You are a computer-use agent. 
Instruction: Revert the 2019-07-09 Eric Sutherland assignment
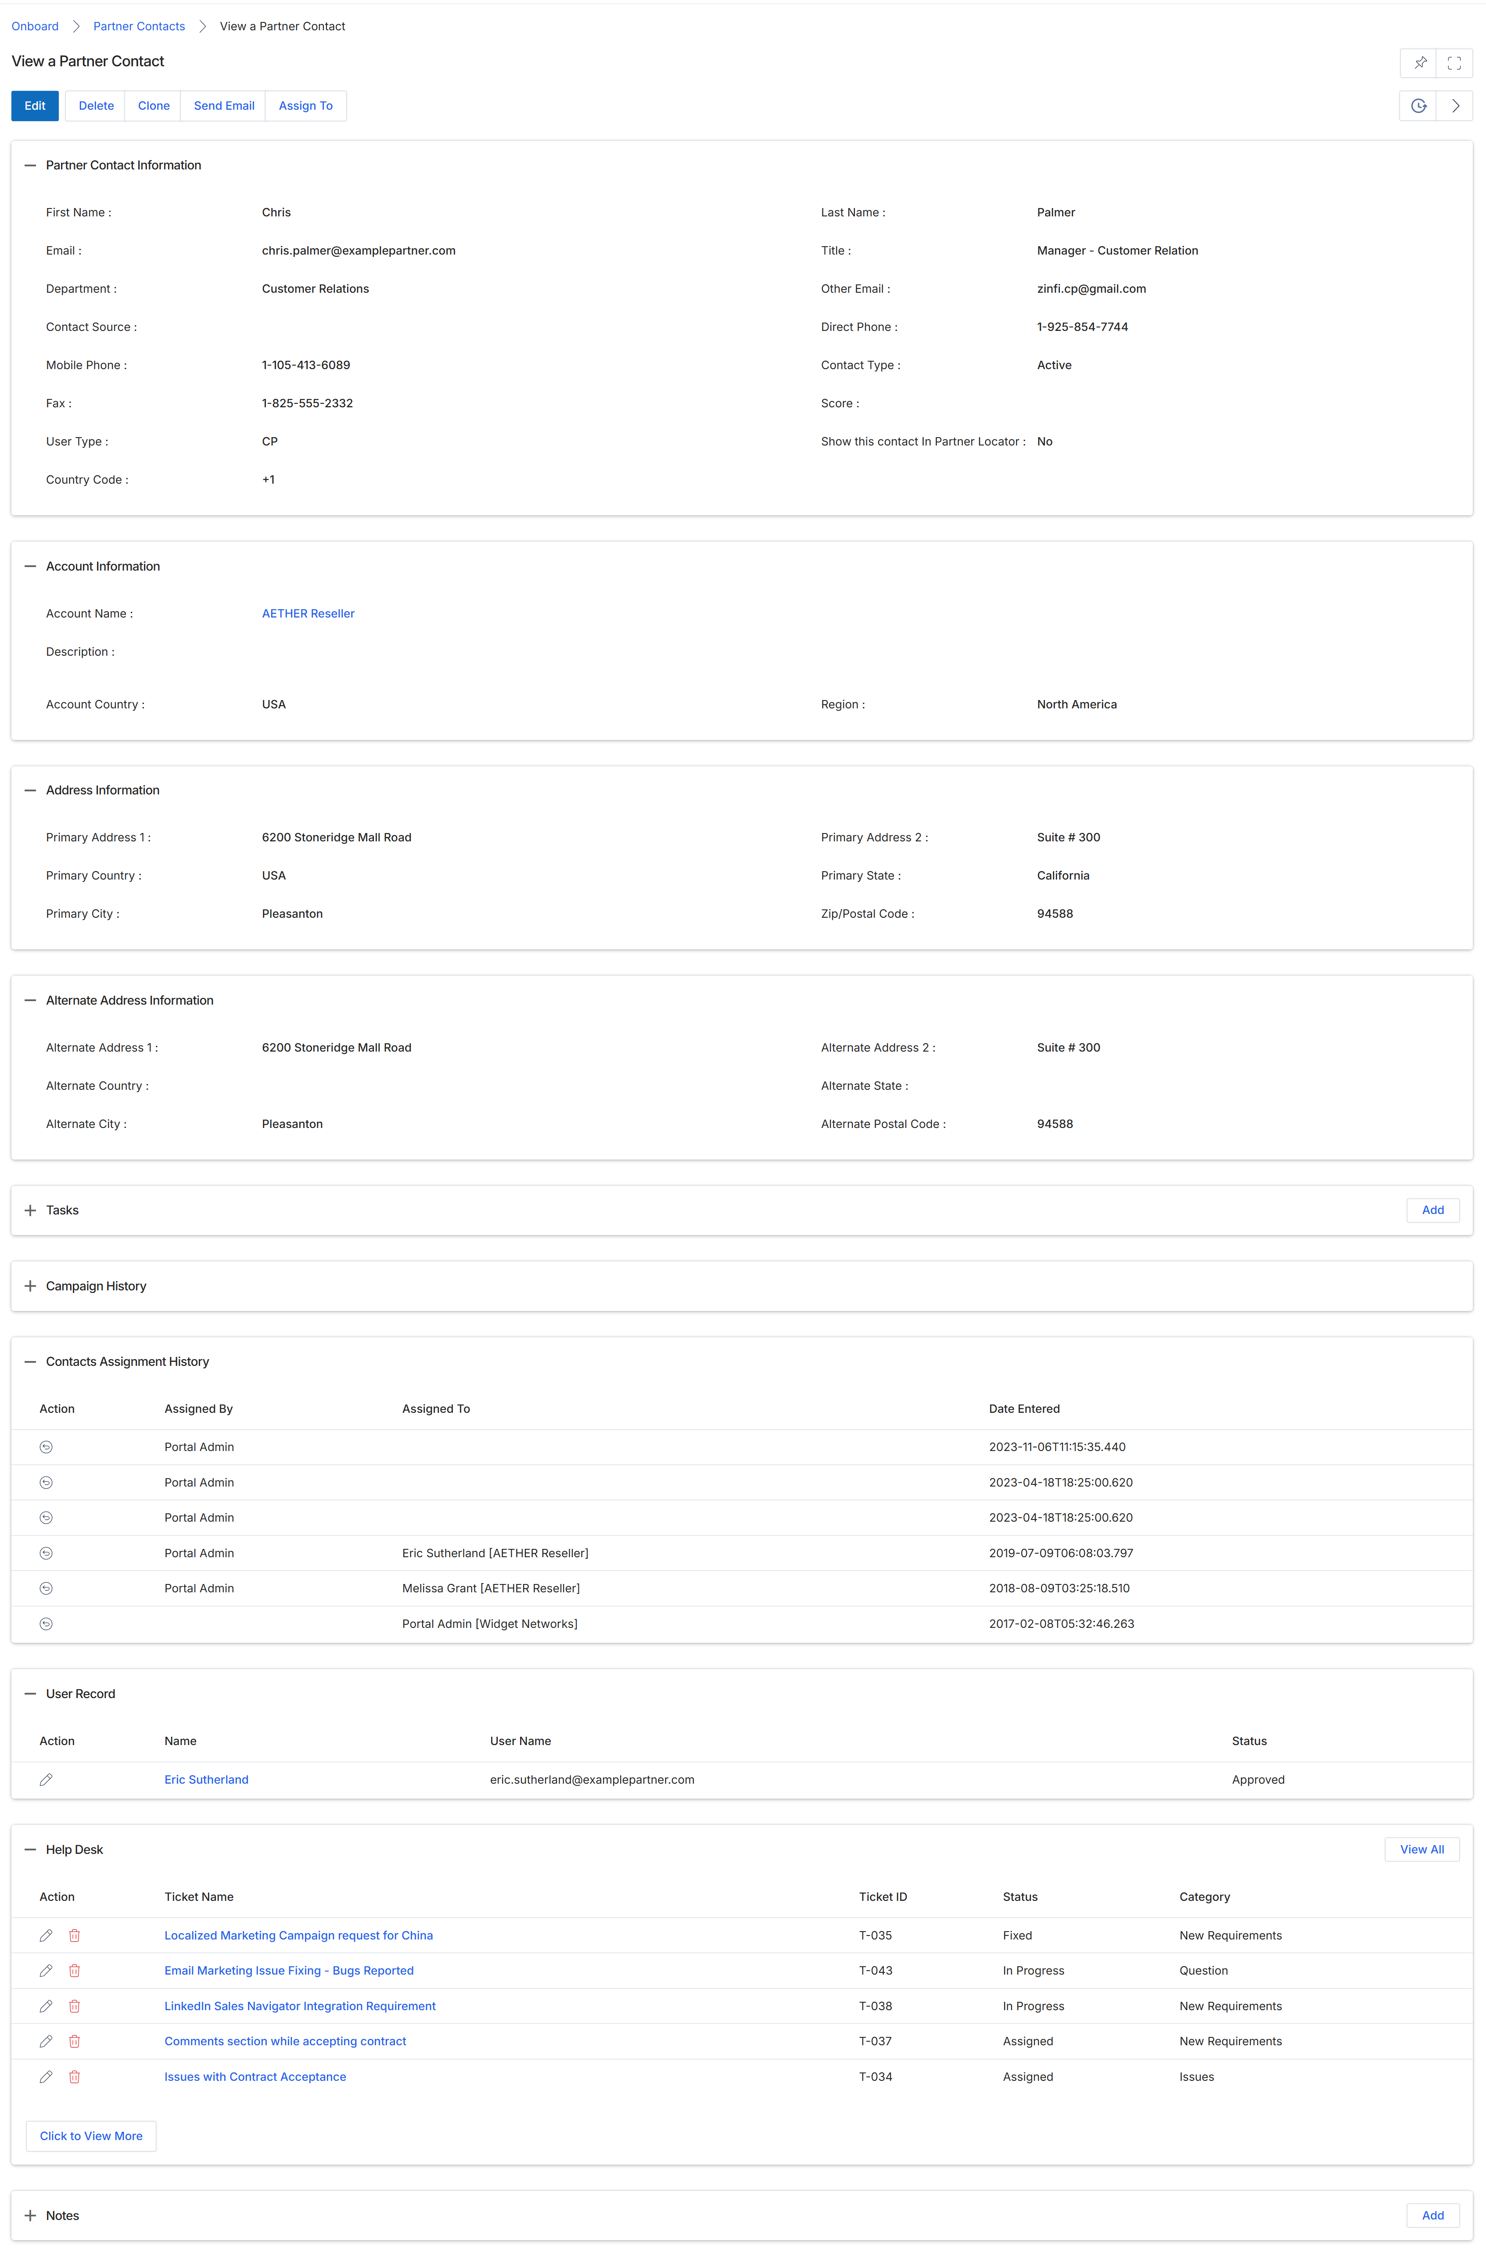click(x=46, y=1553)
